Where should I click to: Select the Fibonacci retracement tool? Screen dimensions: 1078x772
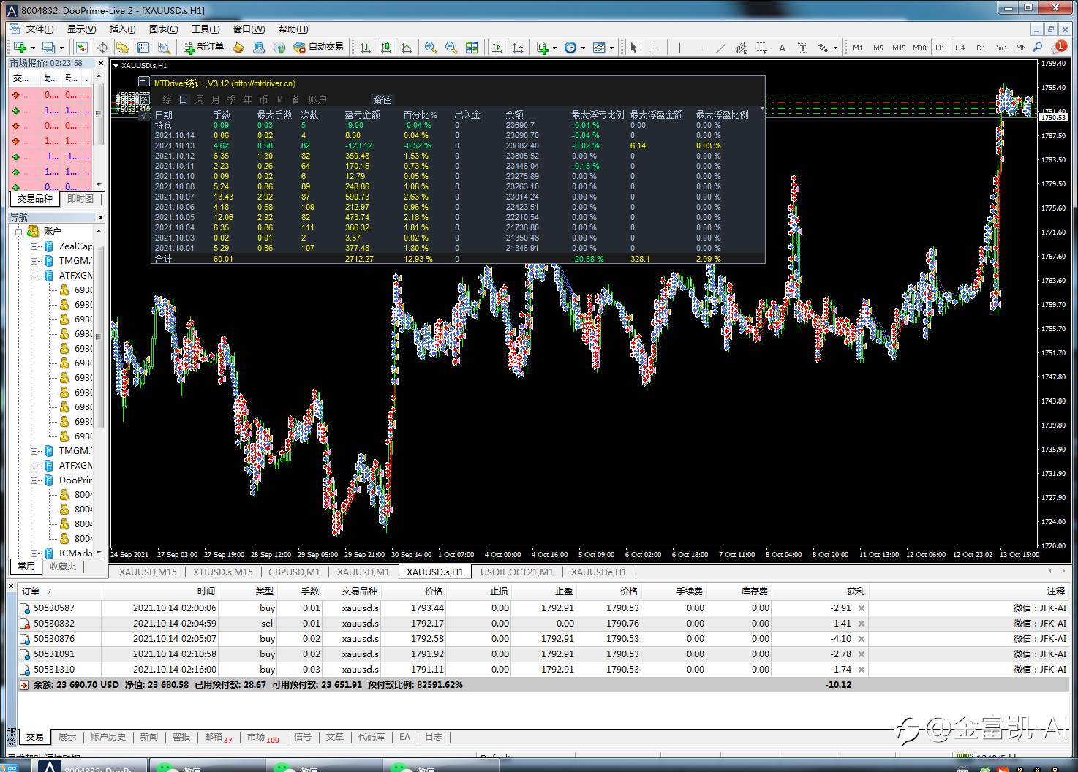tap(761, 48)
